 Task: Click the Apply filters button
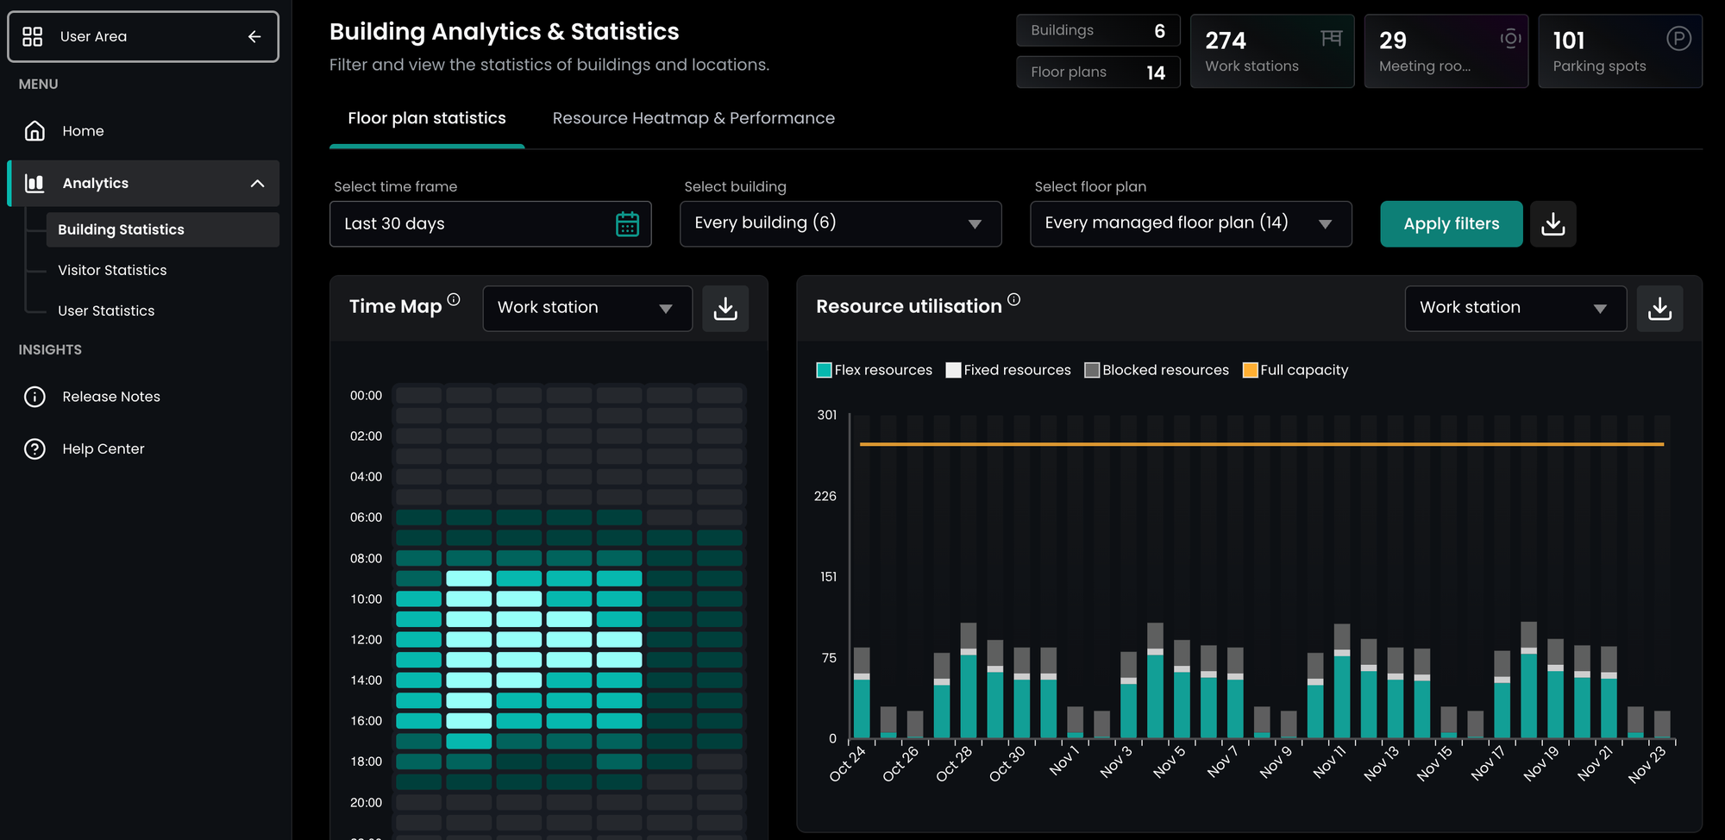(1451, 224)
